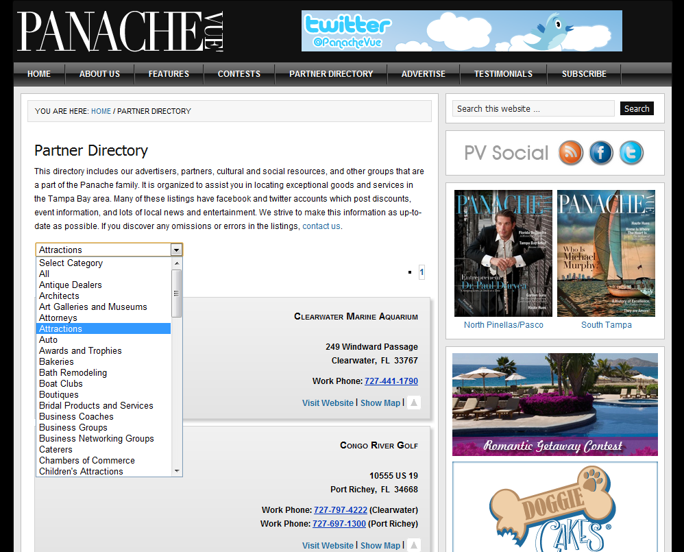The width and height of the screenshot is (684, 552).
Task: Open the TESTIMONIALS menu item
Action: point(503,74)
